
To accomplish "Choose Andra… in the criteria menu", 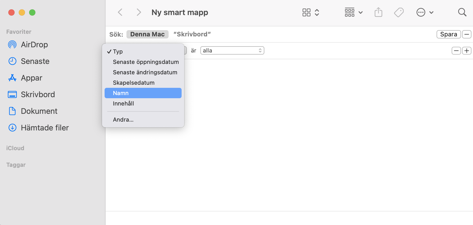I will [143, 120].
